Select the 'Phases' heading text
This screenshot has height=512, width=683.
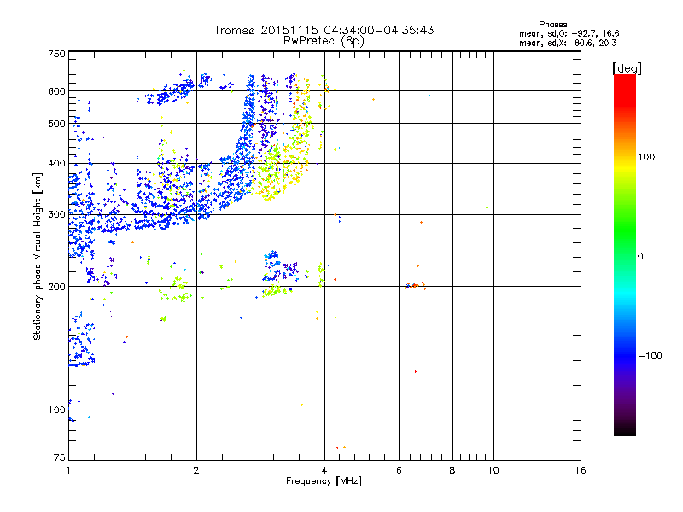(x=552, y=25)
